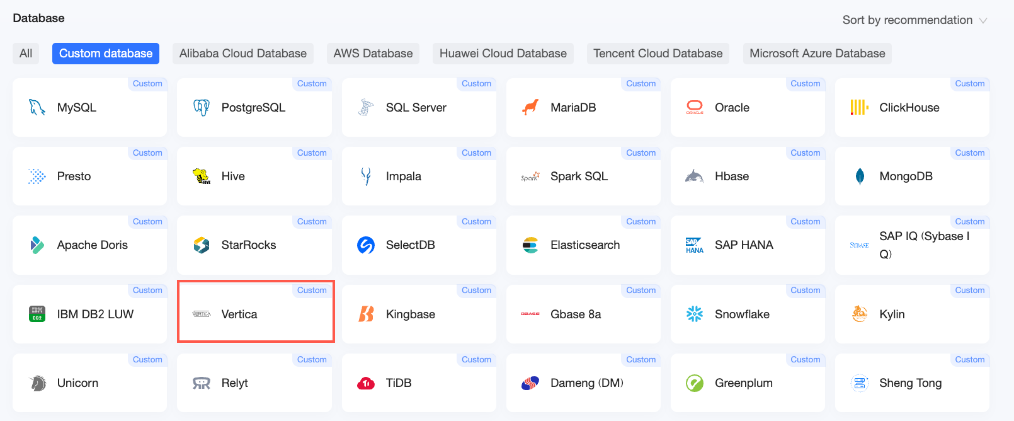The height and width of the screenshot is (421, 1014).
Task: Click the TiDB red cloud icon
Action: [x=366, y=383]
